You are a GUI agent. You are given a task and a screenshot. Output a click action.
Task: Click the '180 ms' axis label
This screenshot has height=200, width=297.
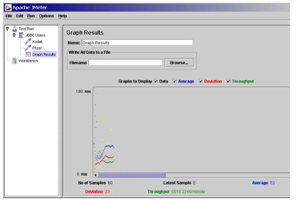pyautogui.click(x=83, y=92)
